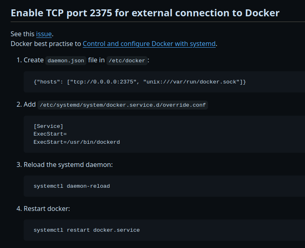The height and width of the screenshot is (248, 305).
Task: Click the daemon.json inline code
Action: 66,61
